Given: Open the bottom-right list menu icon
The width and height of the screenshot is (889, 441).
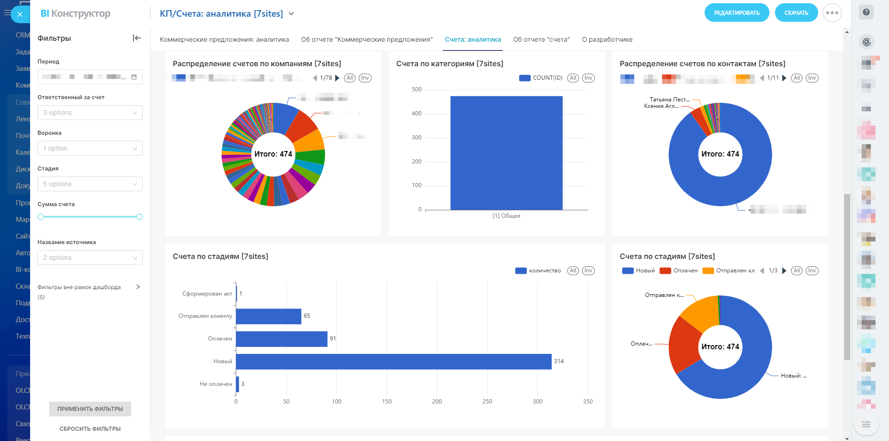Looking at the screenshot, I should click(x=866, y=424).
